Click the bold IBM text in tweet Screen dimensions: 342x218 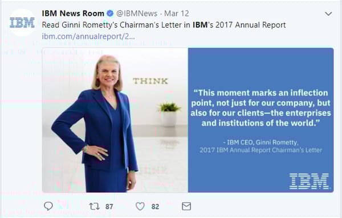point(200,25)
